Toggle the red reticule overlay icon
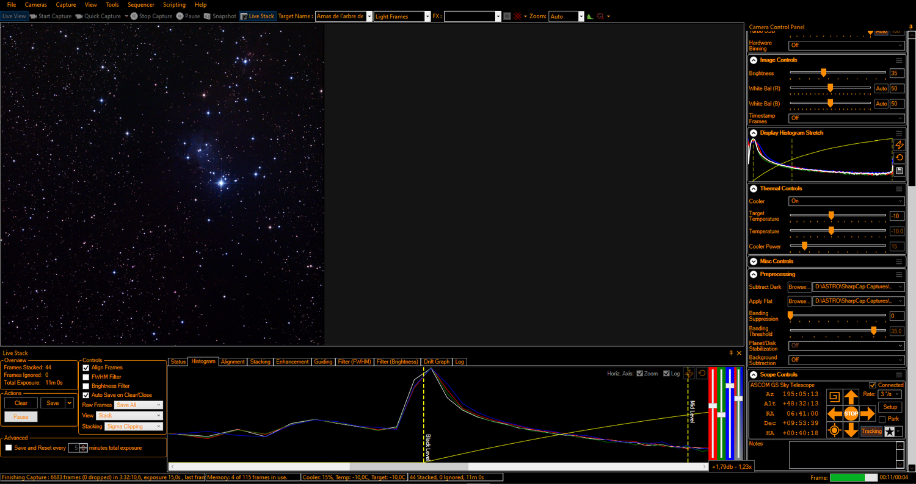Viewport: 916px width, 484px height. coord(518,16)
